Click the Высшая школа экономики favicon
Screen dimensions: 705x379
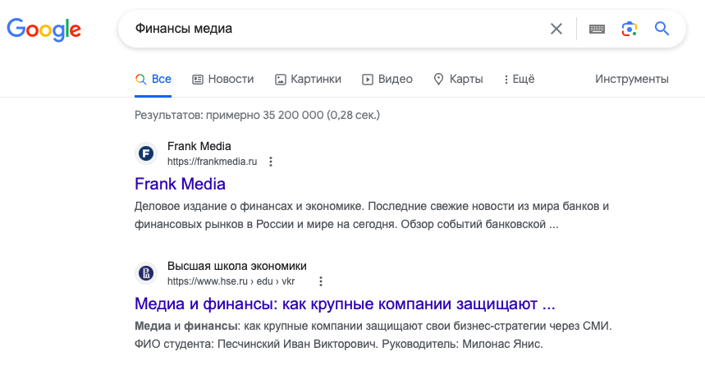[x=145, y=273]
